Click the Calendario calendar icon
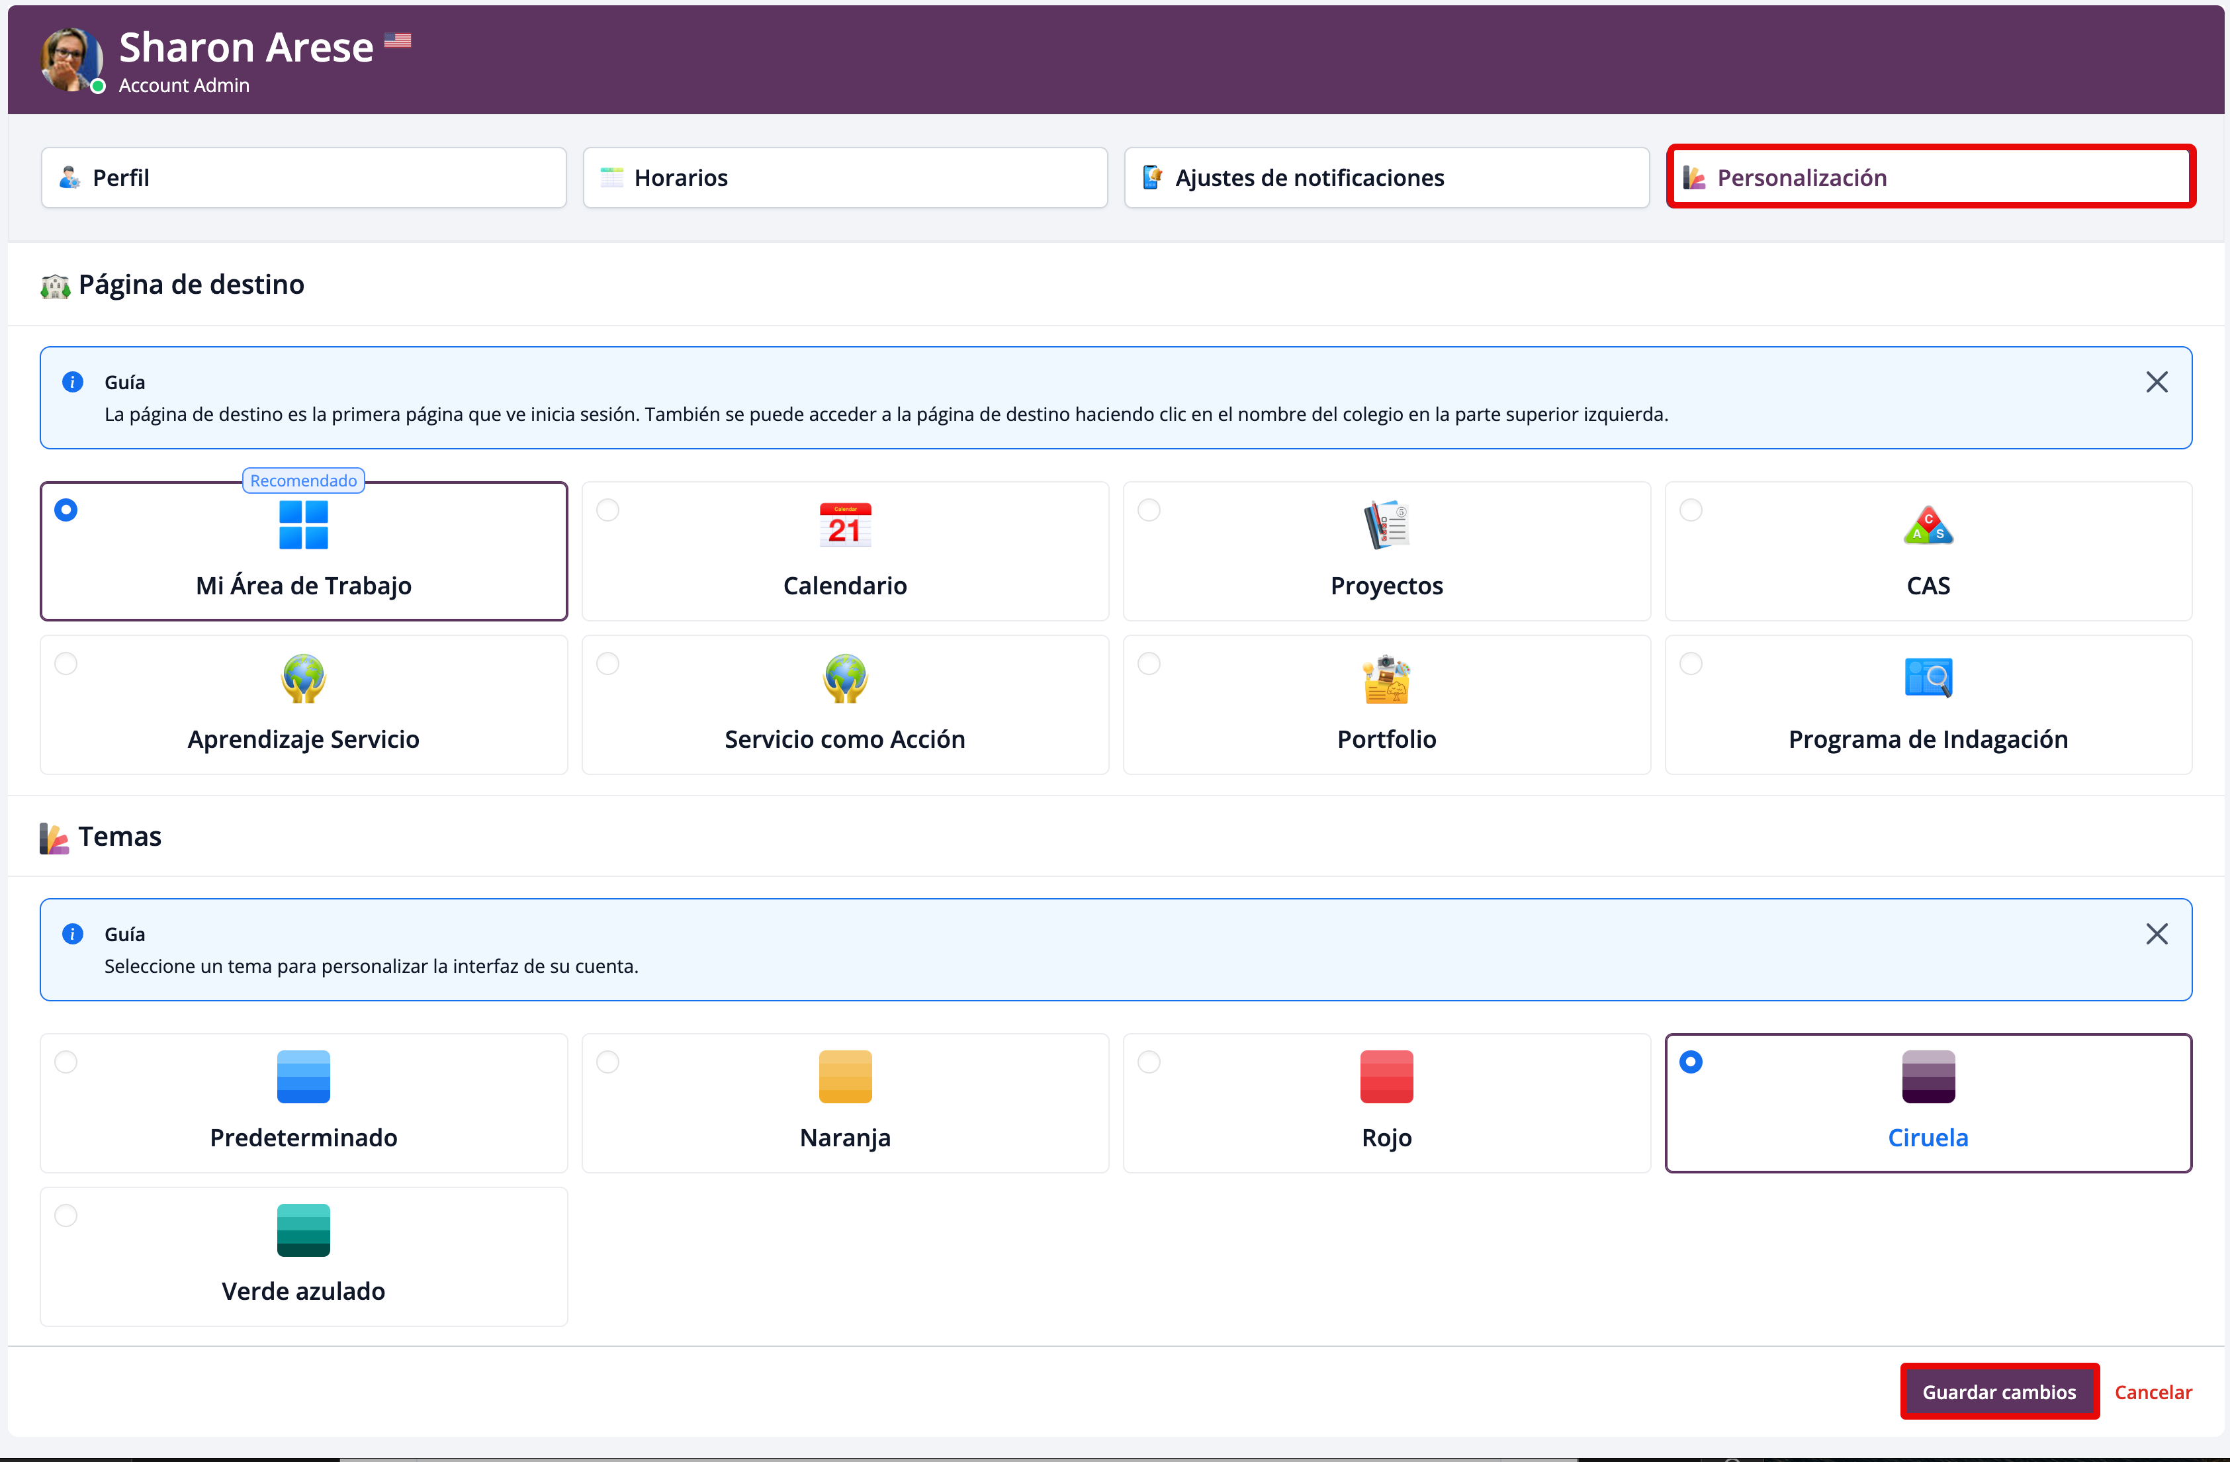The image size is (2230, 1462). (x=844, y=525)
